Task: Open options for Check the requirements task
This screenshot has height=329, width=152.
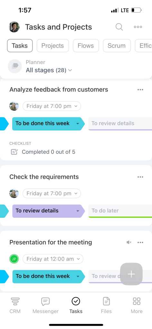Action: 140,177
